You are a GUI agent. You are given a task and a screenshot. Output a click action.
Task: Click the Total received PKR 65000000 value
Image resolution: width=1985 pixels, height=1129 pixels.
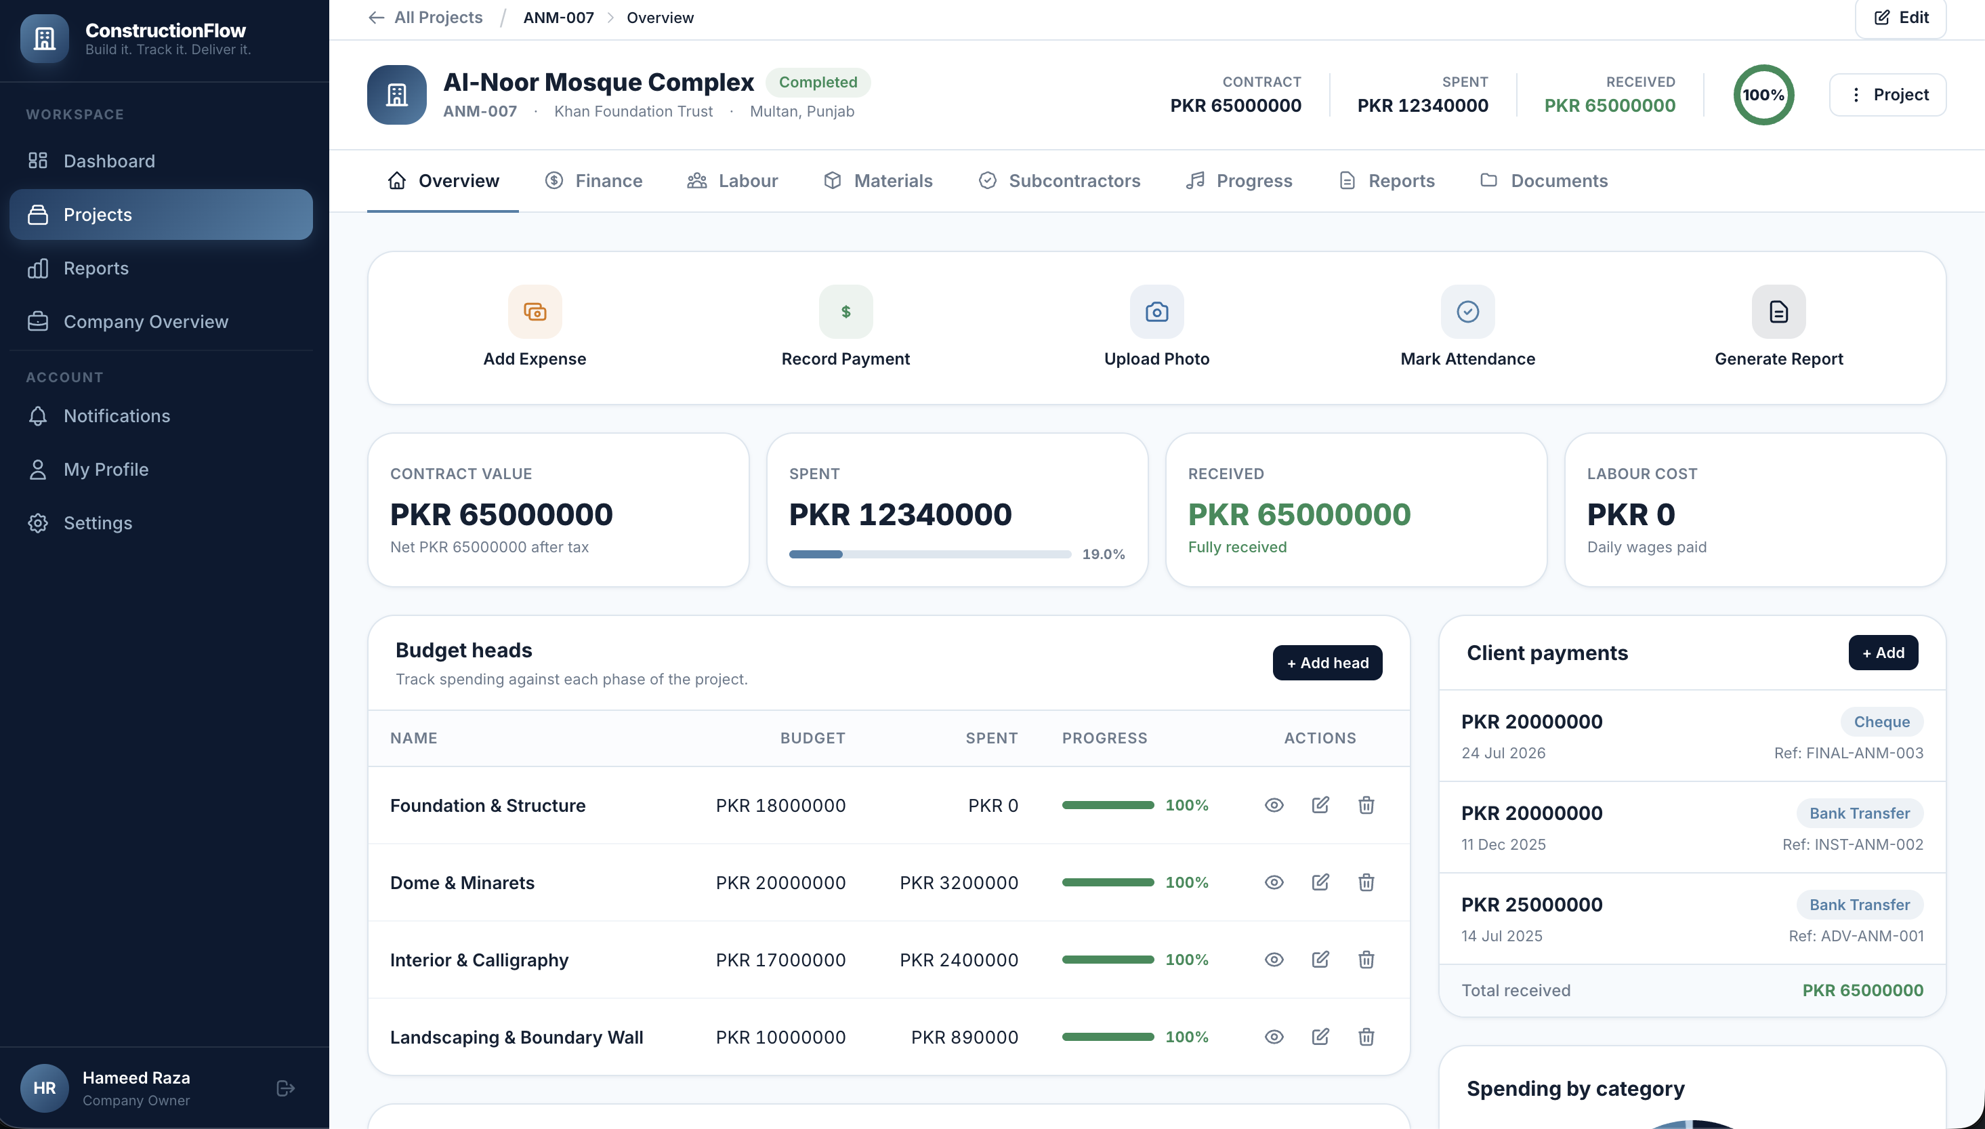(x=1862, y=989)
